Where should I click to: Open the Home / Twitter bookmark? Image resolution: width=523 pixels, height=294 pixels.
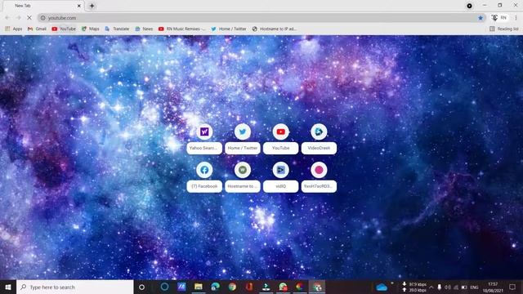[x=229, y=29]
